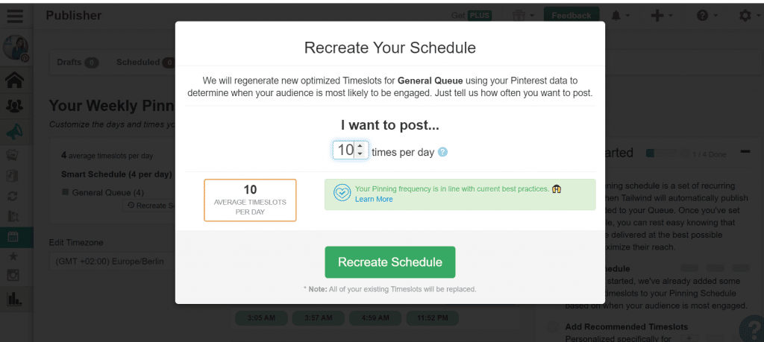Click the Feedback button
This screenshot has height=342, width=764.
pyautogui.click(x=571, y=16)
